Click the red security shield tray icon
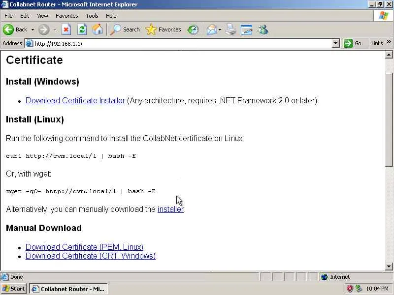This screenshot has height=295, width=394. click(x=350, y=289)
